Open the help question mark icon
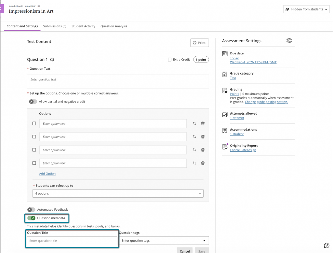Screen dimensions: 333x253 326,246
